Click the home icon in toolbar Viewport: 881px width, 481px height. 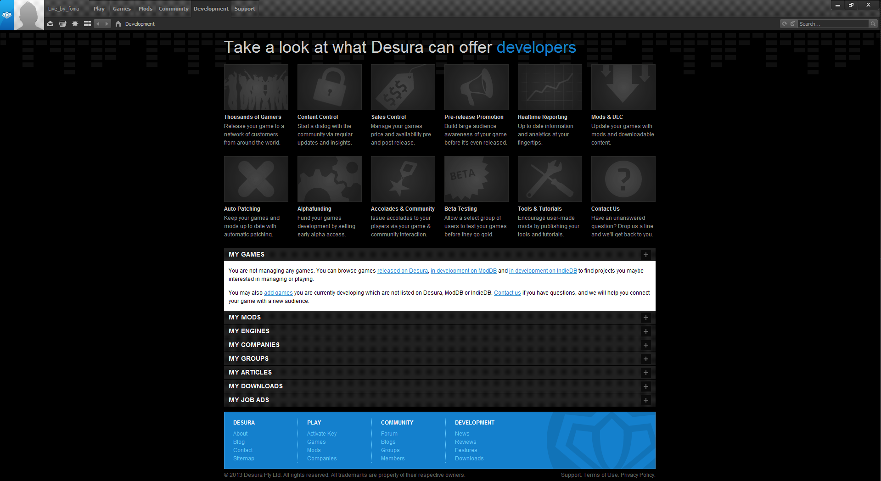118,24
